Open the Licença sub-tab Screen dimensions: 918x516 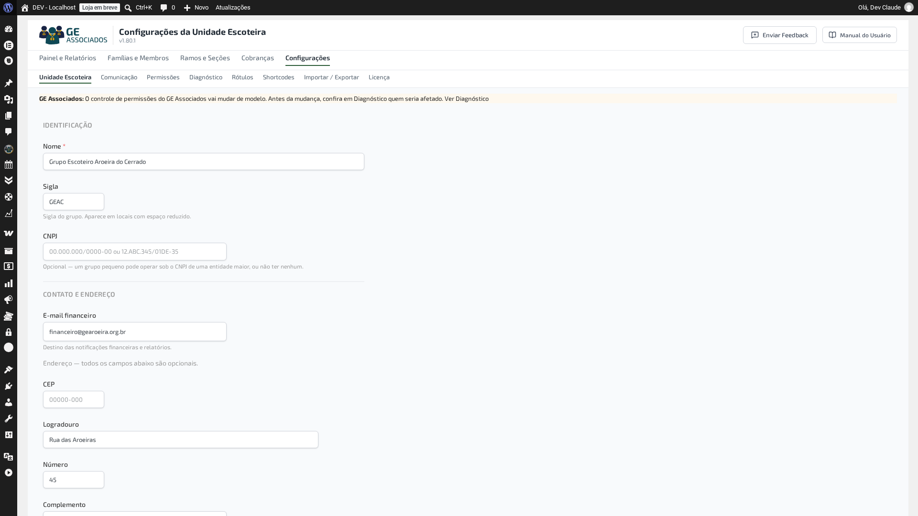[379, 77]
